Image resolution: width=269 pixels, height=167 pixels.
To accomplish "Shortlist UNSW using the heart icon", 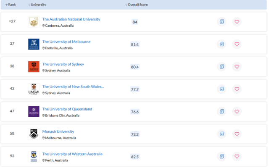I will (x=237, y=89).
